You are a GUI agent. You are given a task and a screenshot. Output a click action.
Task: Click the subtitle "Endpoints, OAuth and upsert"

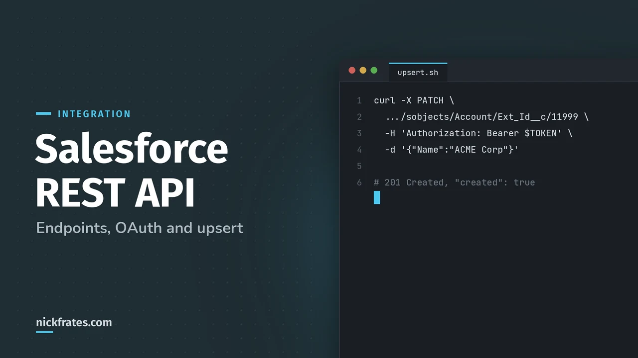(140, 228)
